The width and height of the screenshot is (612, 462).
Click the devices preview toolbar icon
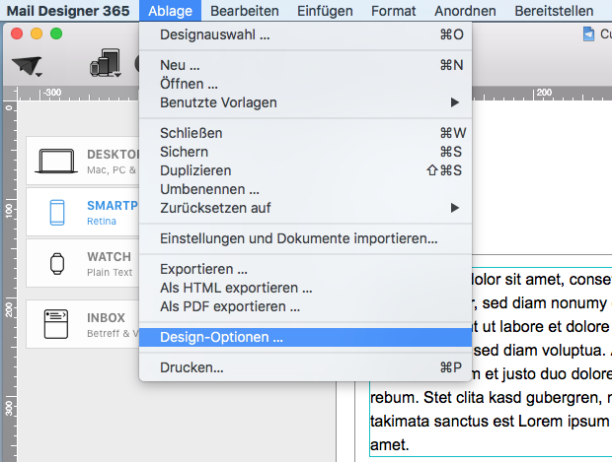(106, 63)
